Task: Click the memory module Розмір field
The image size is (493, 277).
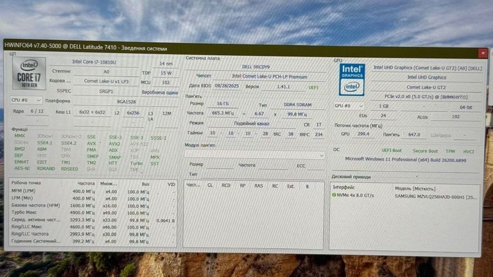Action: pyautogui.click(x=220, y=165)
